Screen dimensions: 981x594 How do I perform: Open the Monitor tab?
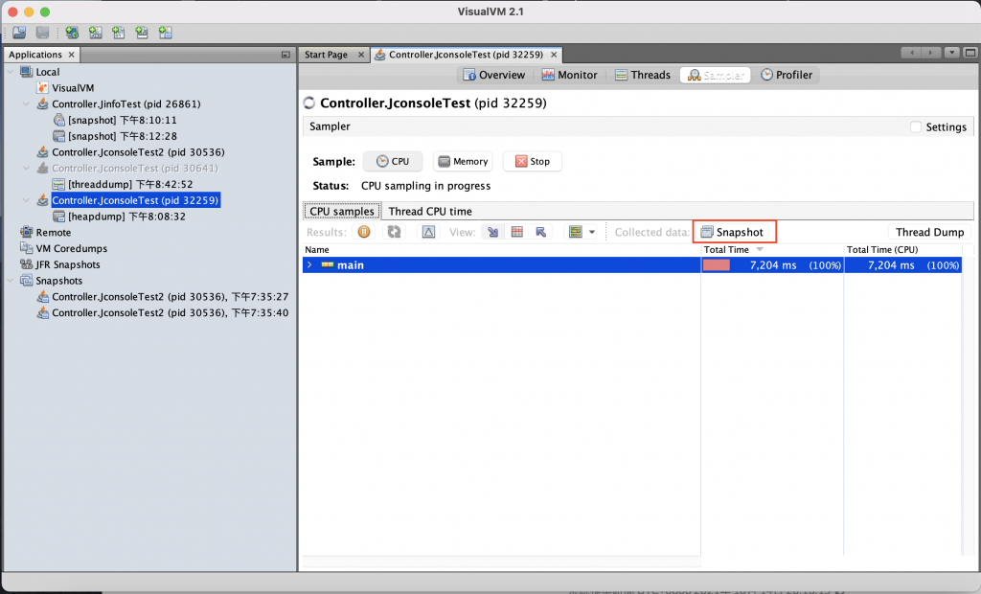coord(569,75)
